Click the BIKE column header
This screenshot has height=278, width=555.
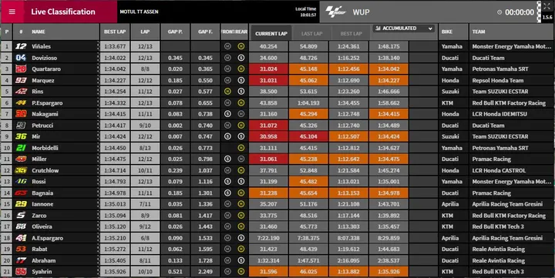tap(453, 32)
